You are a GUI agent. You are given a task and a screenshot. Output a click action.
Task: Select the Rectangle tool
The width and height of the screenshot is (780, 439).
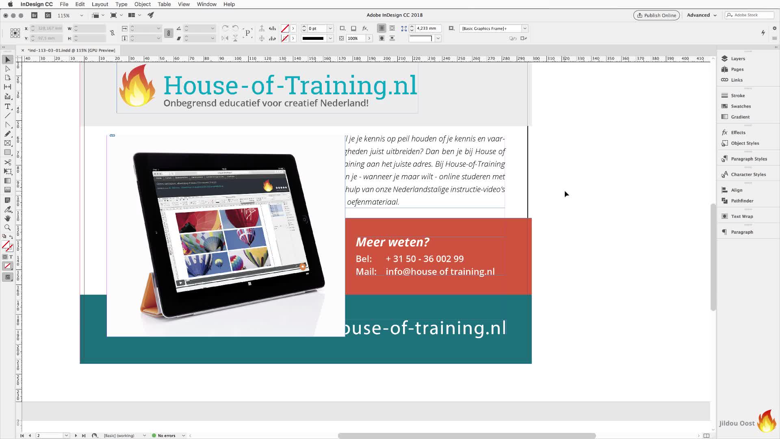point(7,152)
